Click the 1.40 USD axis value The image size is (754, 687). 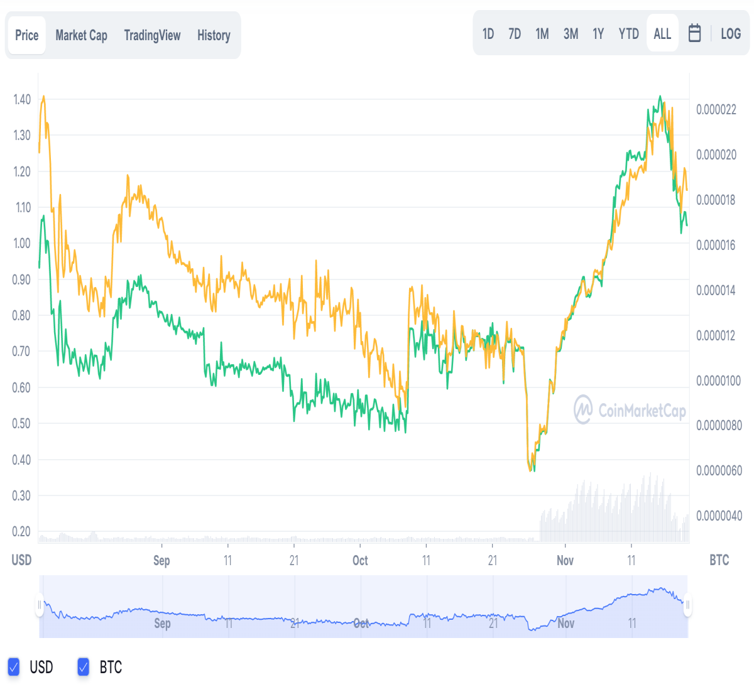[22, 99]
